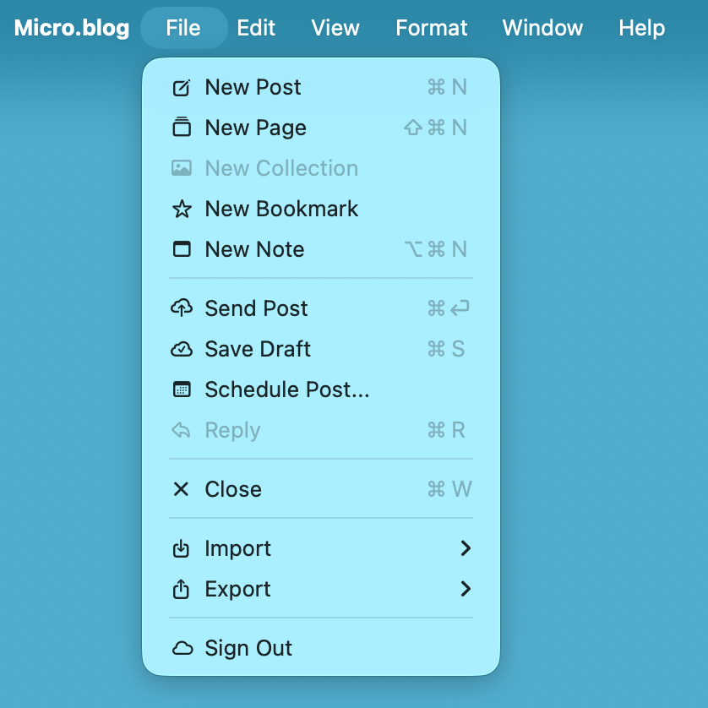Click the New Note window icon
Viewport: 708px width, 708px height.
point(182,249)
